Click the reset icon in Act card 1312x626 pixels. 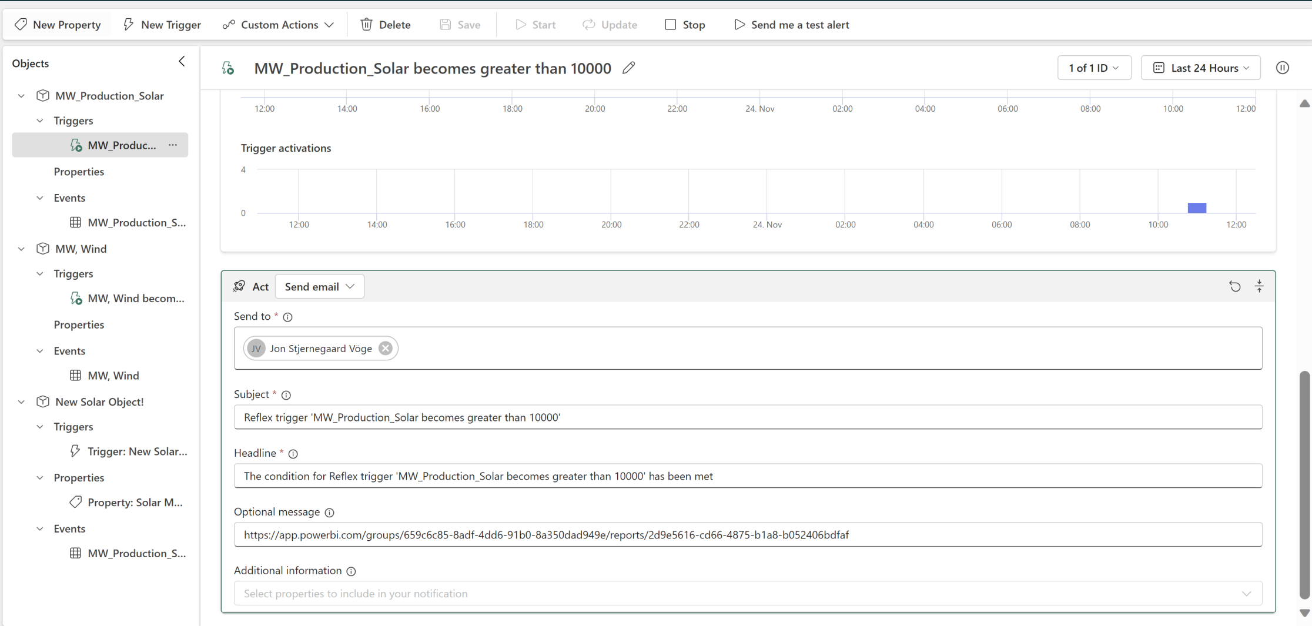pyautogui.click(x=1234, y=286)
